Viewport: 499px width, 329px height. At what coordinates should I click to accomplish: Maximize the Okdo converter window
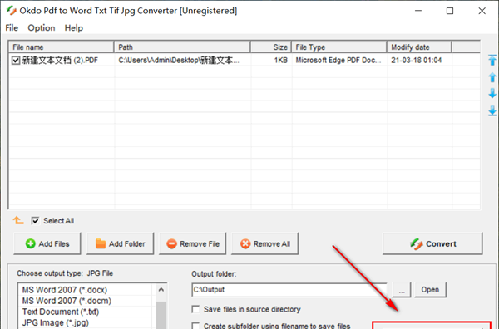coord(450,11)
